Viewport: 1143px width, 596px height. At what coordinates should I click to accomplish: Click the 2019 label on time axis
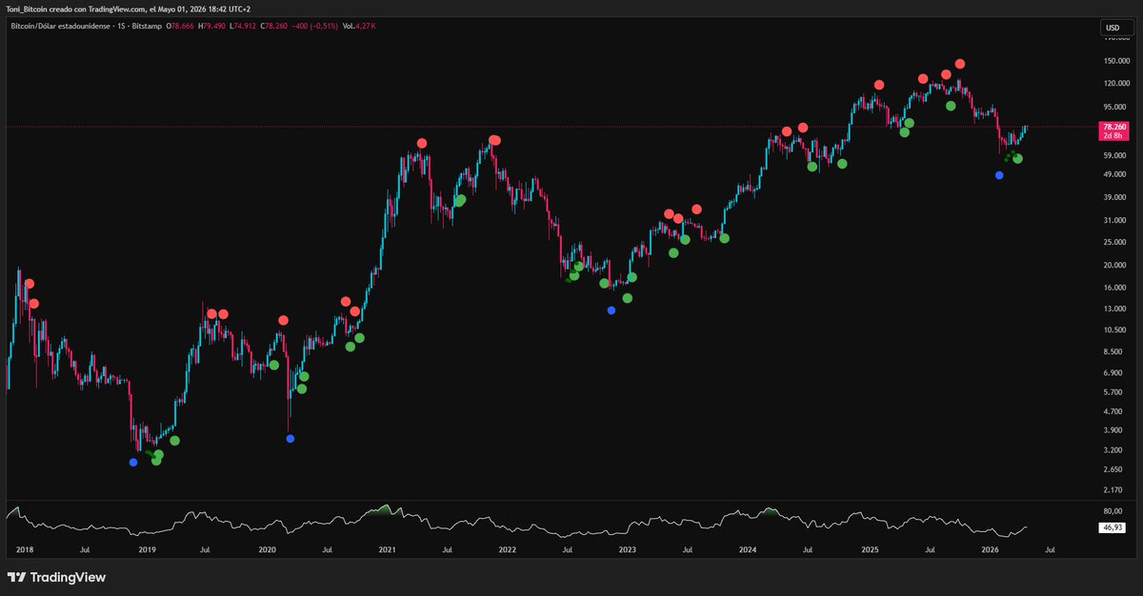point(147,550)
